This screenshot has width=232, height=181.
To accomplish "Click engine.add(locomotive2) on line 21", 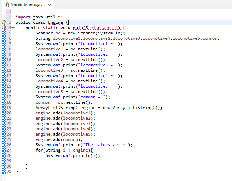I will (65, 118).
